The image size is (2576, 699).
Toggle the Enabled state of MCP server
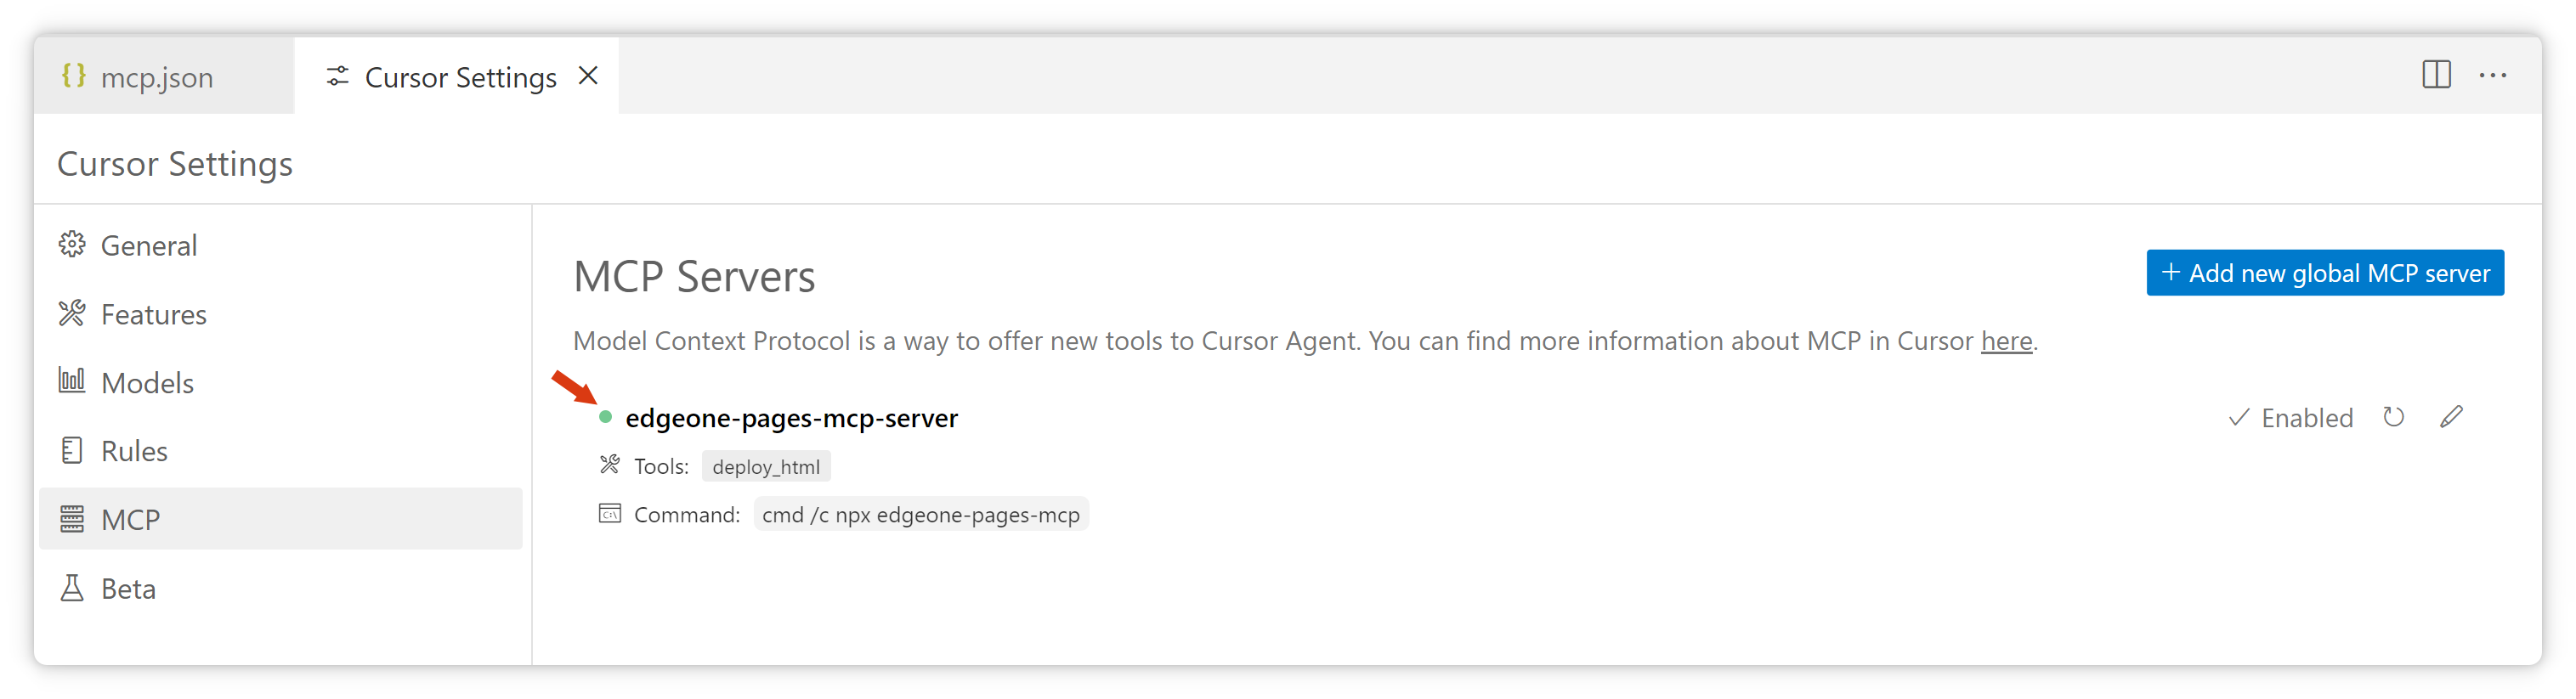point(2291,418)
